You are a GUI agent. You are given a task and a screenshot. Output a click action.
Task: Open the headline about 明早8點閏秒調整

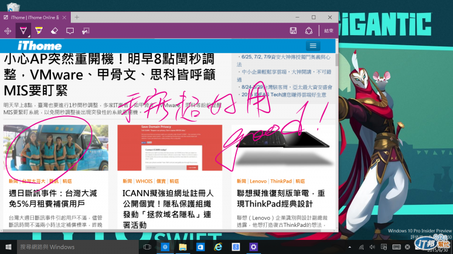[x=110, y=75]
